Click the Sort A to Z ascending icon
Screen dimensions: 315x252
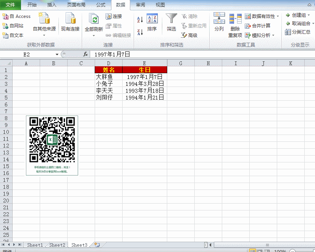pyautogui.click(x=140, y=19)
